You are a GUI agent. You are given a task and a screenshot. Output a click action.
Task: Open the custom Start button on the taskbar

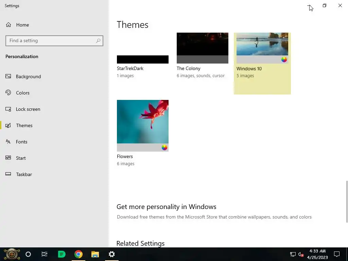12,254
